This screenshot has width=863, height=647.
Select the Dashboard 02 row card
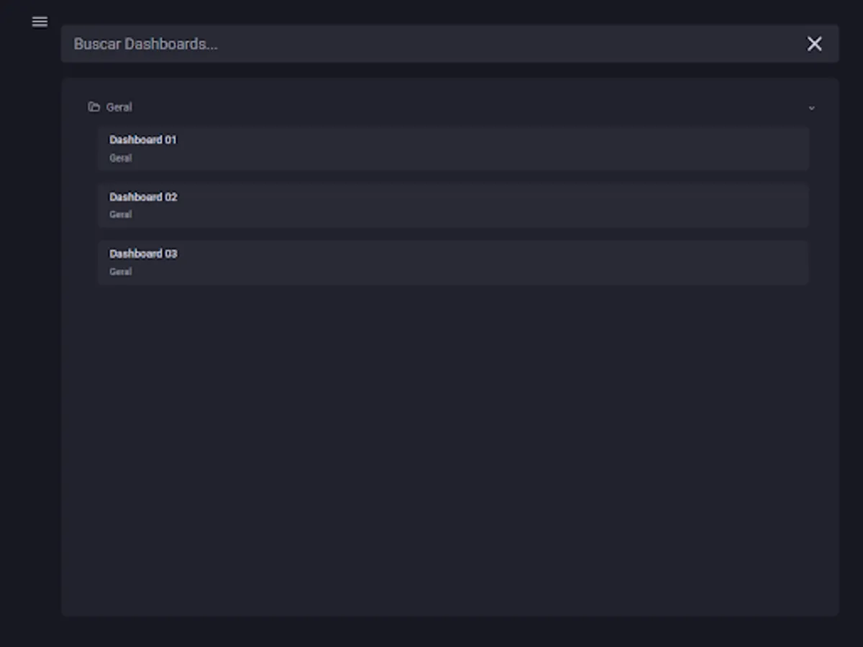pos(453,206)
